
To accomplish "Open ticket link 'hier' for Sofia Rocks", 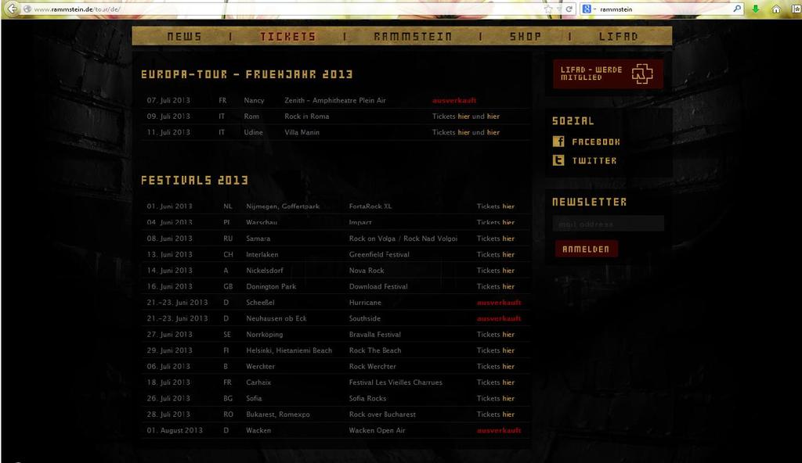I will (508, 399).
